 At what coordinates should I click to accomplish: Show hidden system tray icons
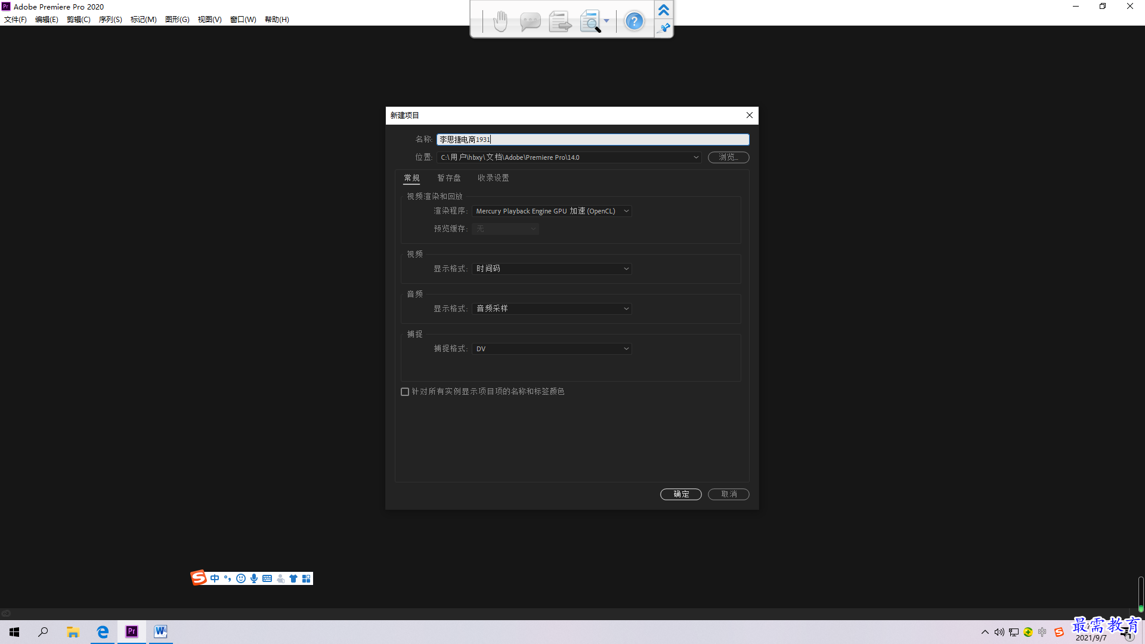click(x=985, y=632)
